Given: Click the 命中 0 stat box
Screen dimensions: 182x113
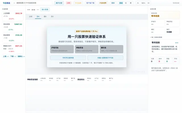Looking at the screenshot, I should [161, 60].
